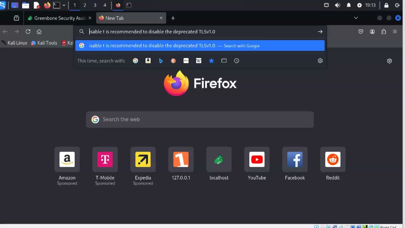The width and height of the screenshot is (405, 228).
Task: Open the YouTube shortcut tile
Action: (x=257, y=164)
